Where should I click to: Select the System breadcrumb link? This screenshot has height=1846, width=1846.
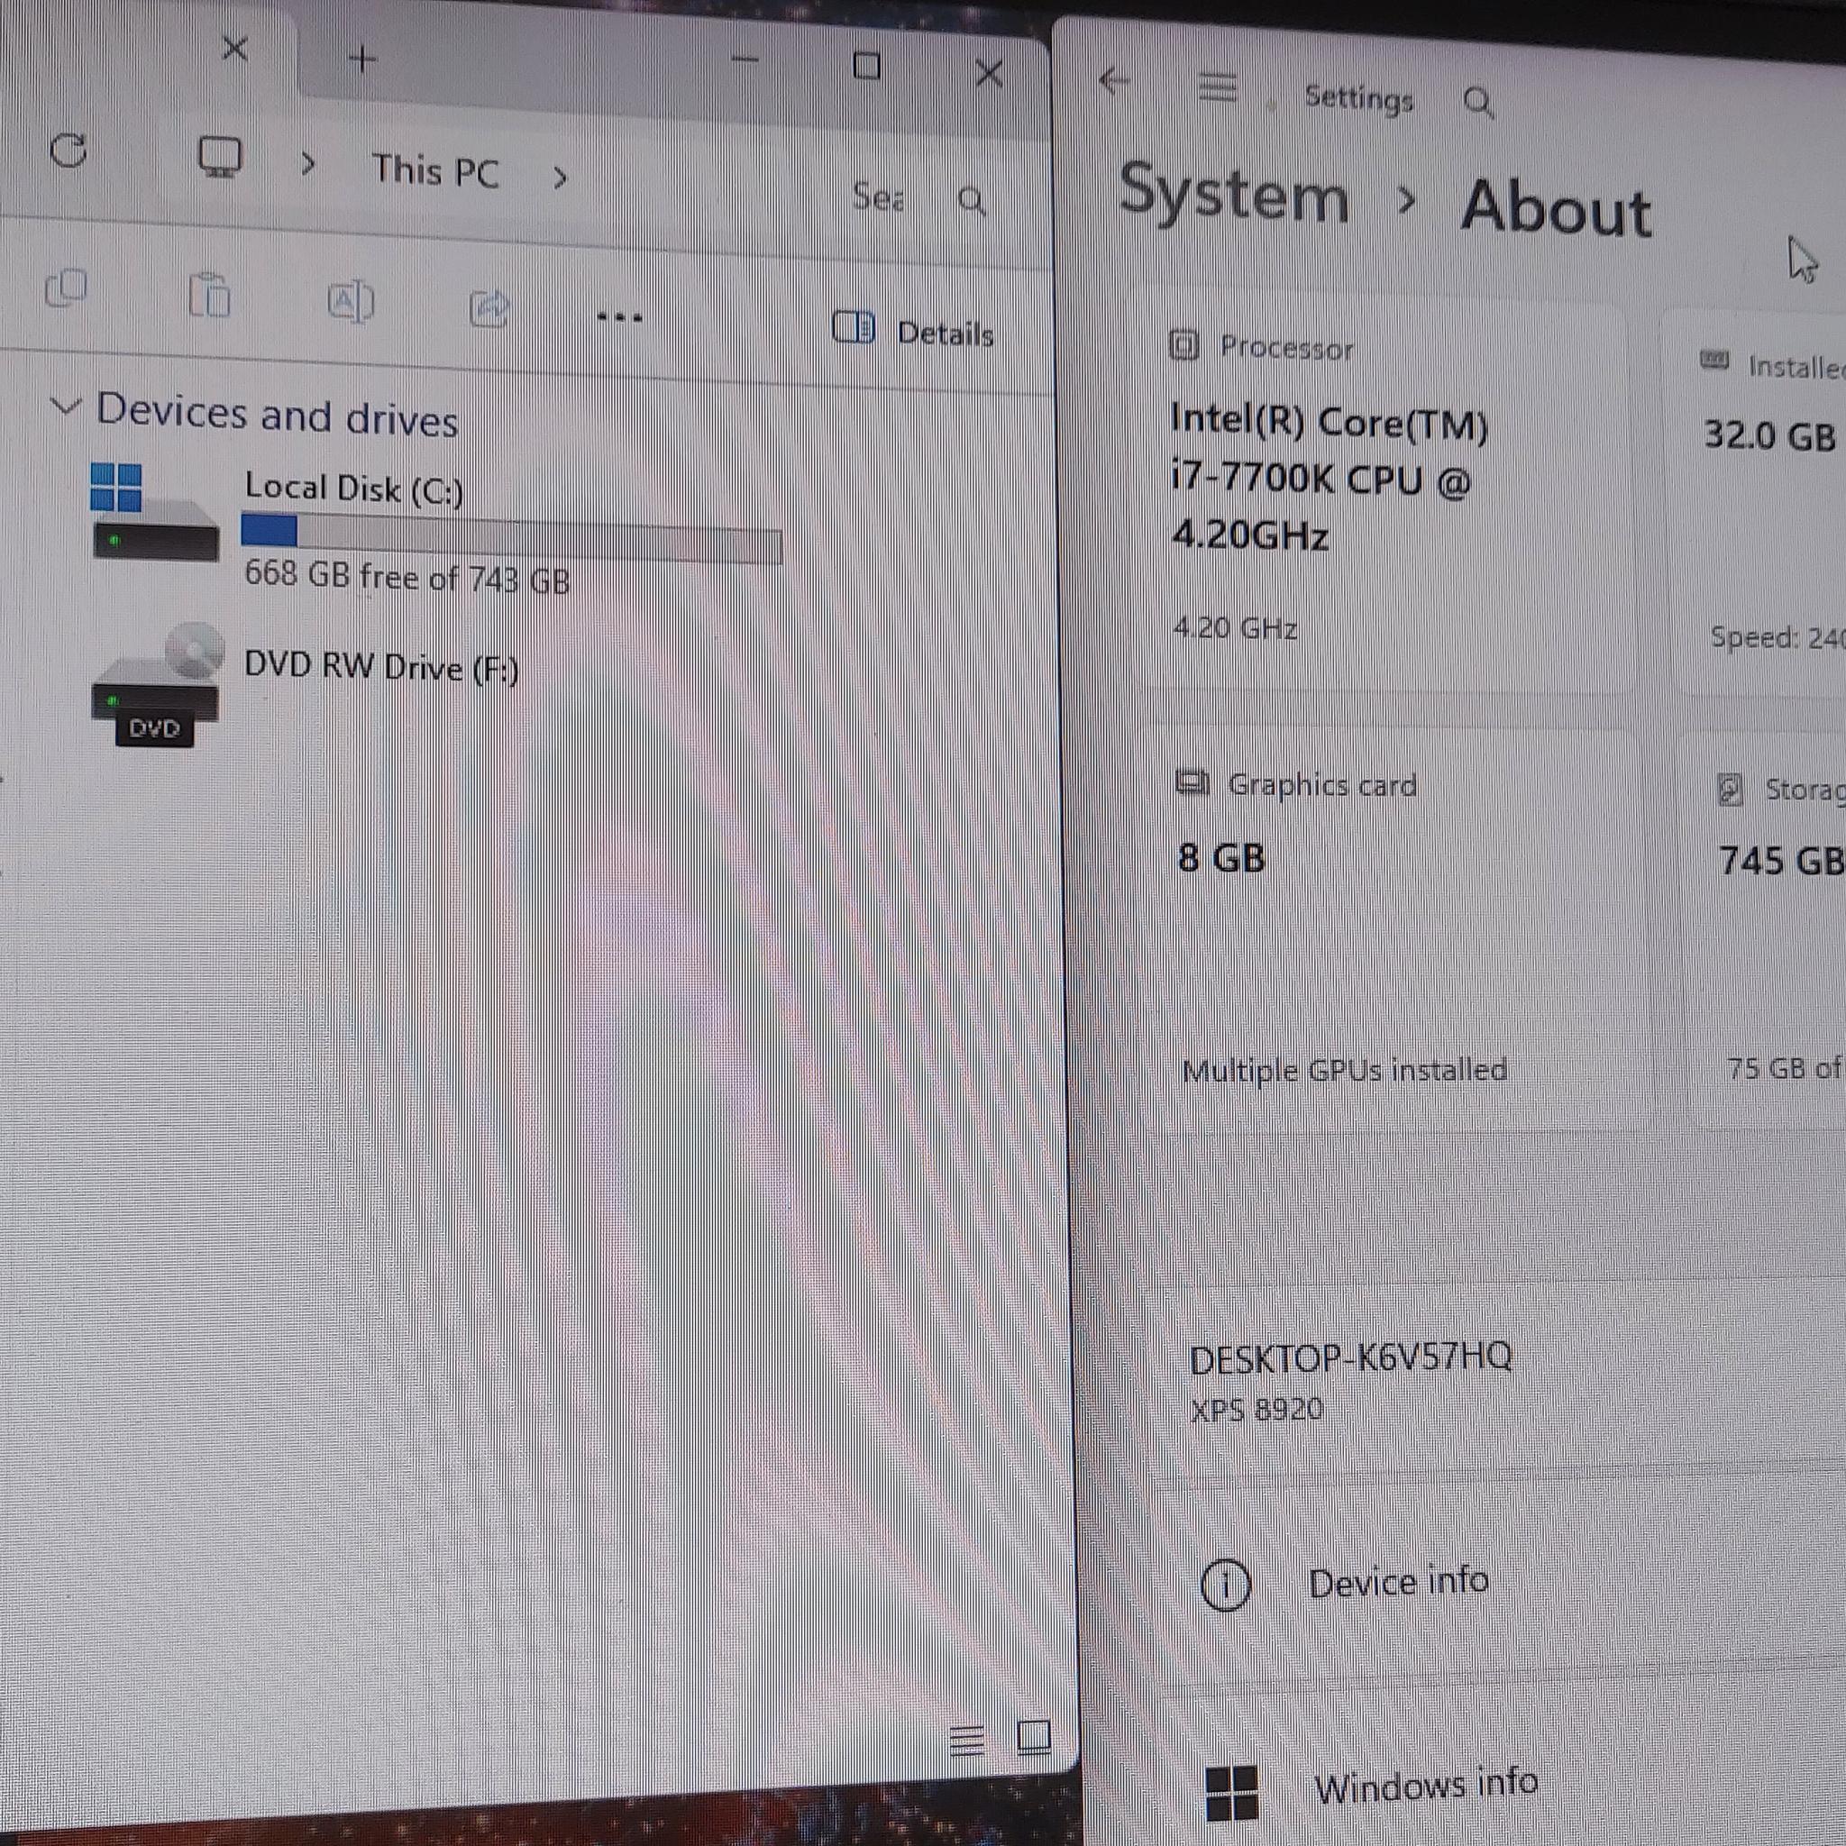pos(1234,194)
